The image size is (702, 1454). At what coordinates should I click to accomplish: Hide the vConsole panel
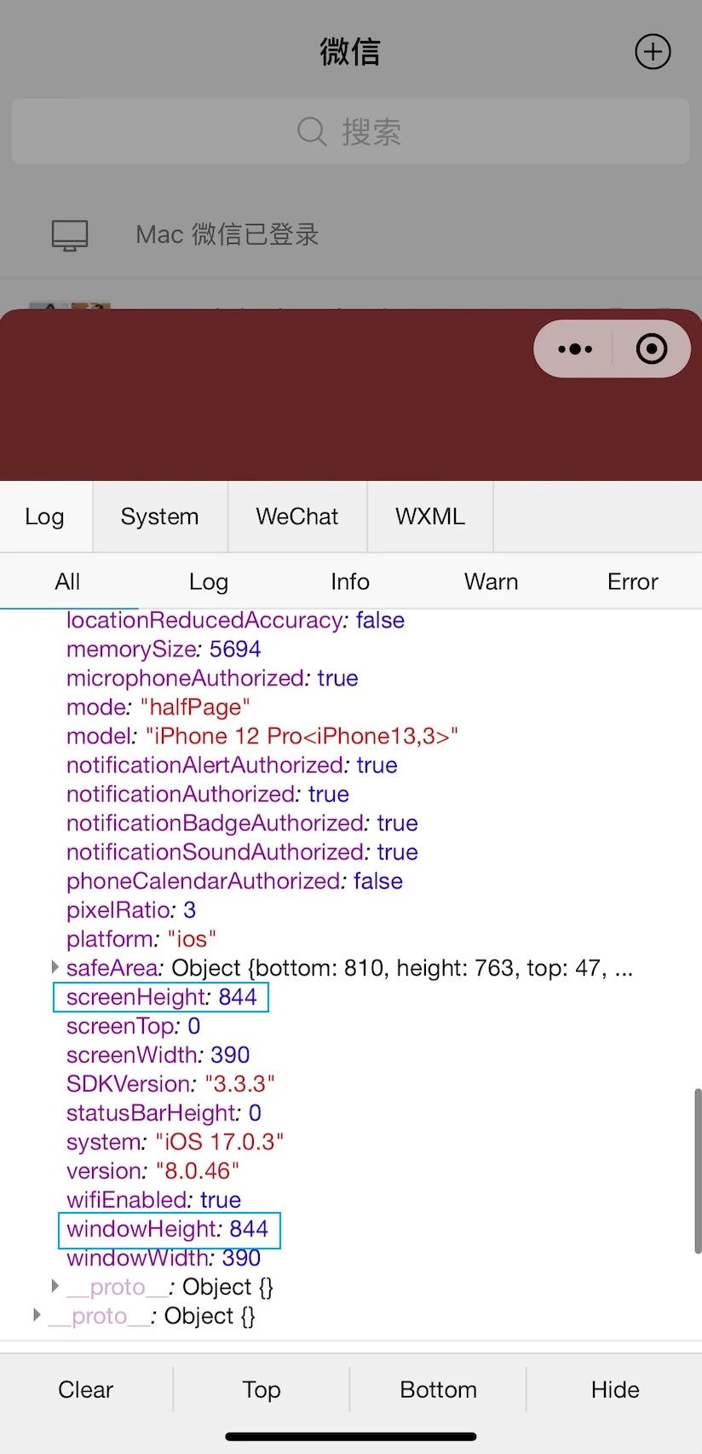click(x=615, y=1389)
